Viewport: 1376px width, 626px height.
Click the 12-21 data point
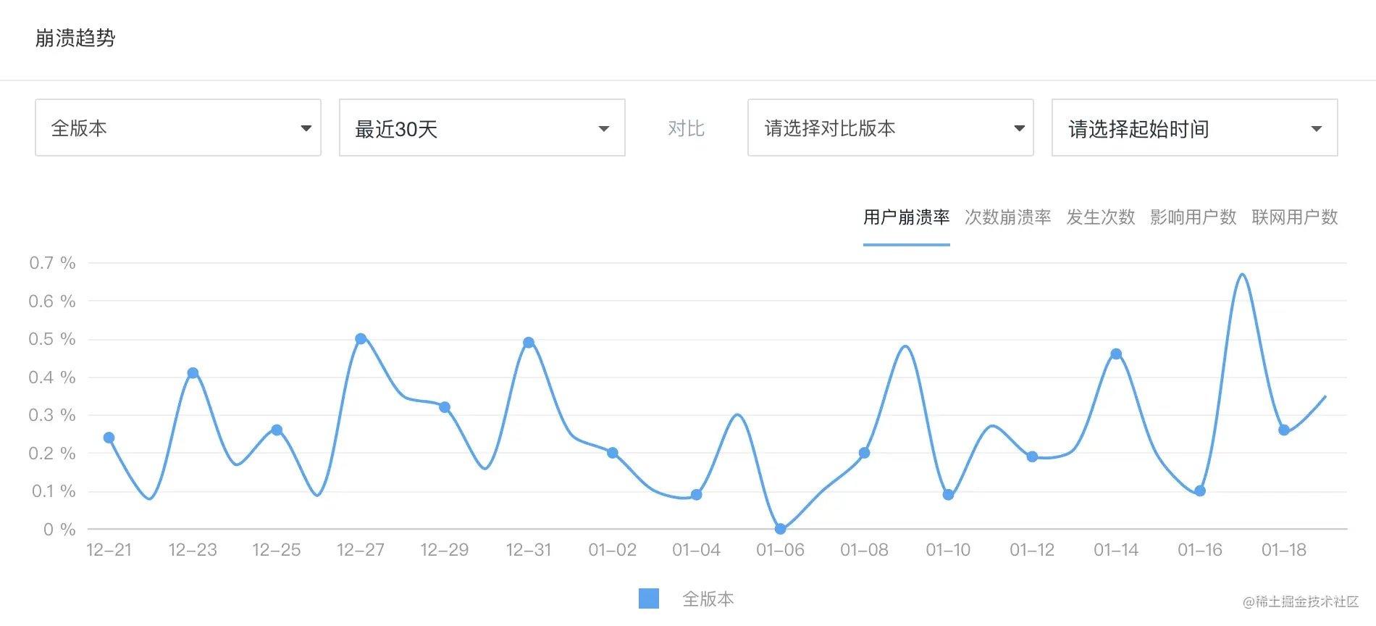(109, 438)
